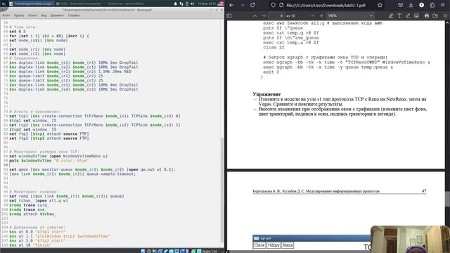Click the line '$redq attach $tchan_'
Image resolution: width=450 pixels, height=253 pixels.
click(33, 214)
